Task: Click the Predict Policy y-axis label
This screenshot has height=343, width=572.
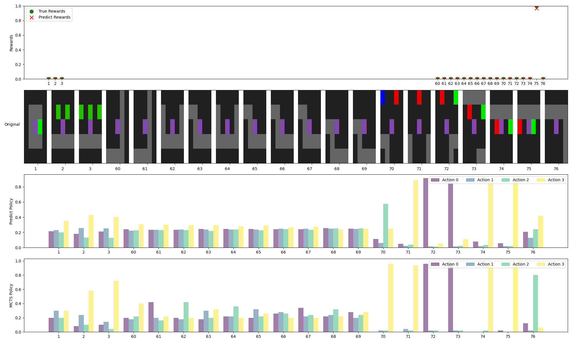Action: tap(11, 211)
